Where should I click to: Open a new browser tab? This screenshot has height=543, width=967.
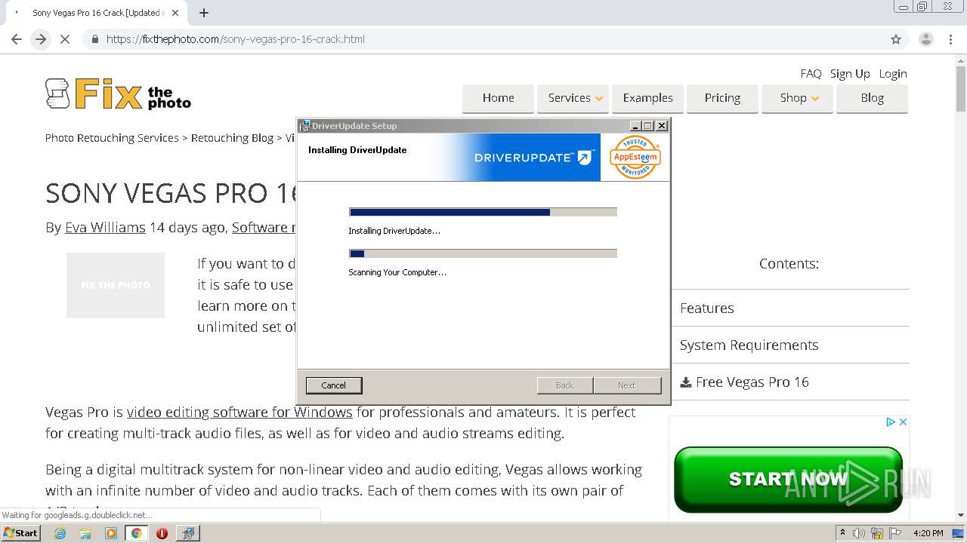204,13
